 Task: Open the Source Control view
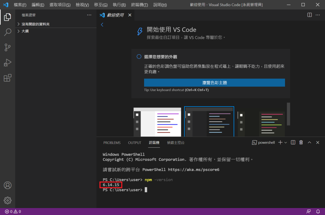click(8, 47)
